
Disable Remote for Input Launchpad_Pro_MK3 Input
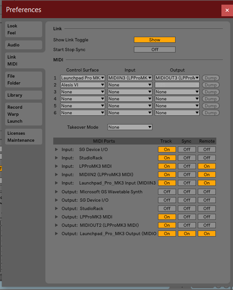pos(207,183)
